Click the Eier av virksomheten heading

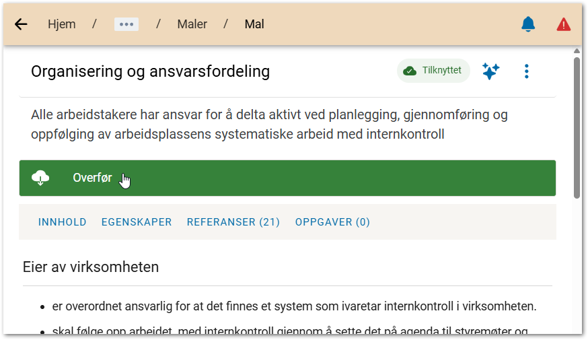coord(91,267)
